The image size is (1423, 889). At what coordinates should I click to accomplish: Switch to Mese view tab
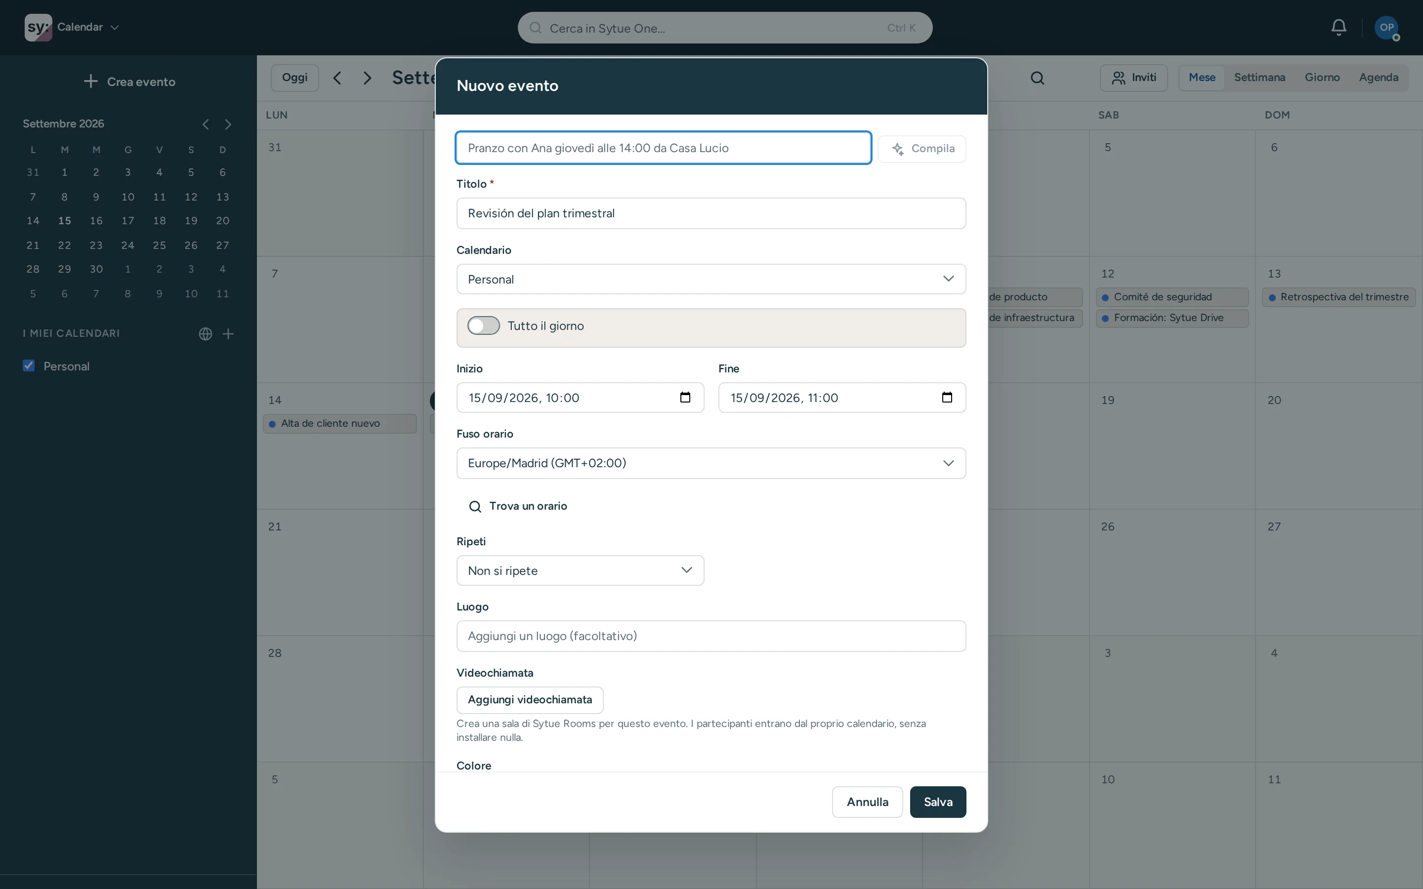point(1202,78)
